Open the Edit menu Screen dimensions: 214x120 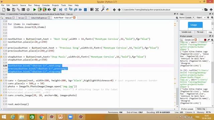point(8,5)
